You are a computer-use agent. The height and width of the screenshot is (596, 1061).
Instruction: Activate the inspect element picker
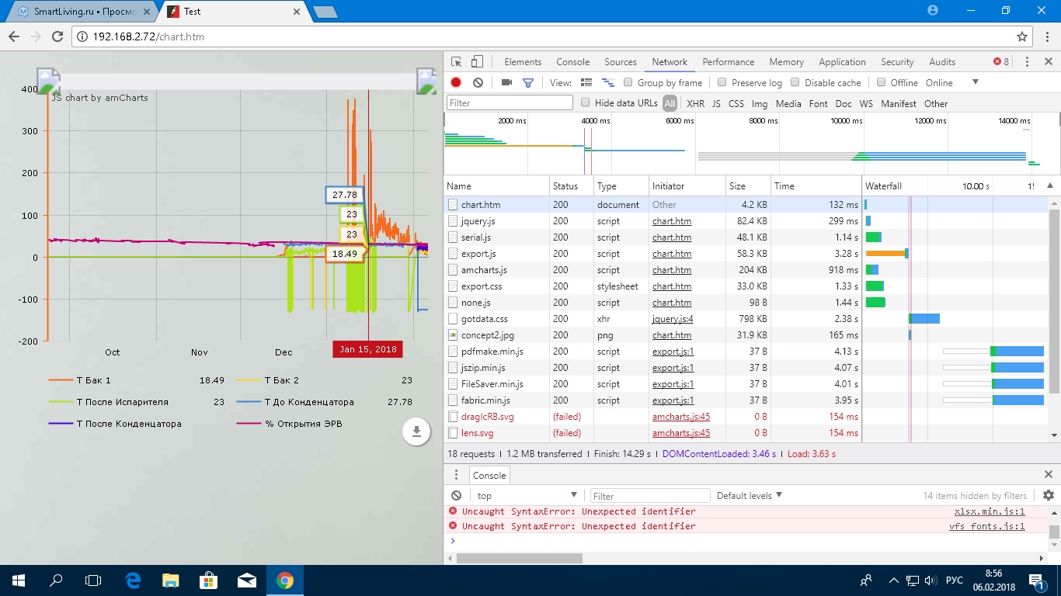coord(457,62)
